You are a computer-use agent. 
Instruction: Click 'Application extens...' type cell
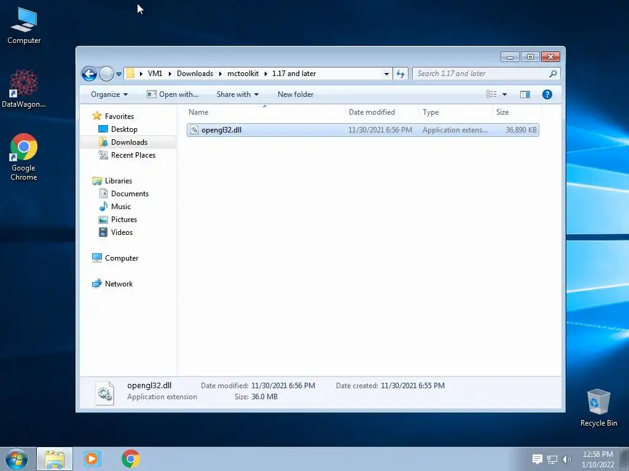tap(455, 130)
